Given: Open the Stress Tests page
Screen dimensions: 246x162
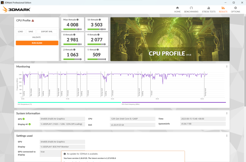Looking at the screenshot, I should (208, 9).
